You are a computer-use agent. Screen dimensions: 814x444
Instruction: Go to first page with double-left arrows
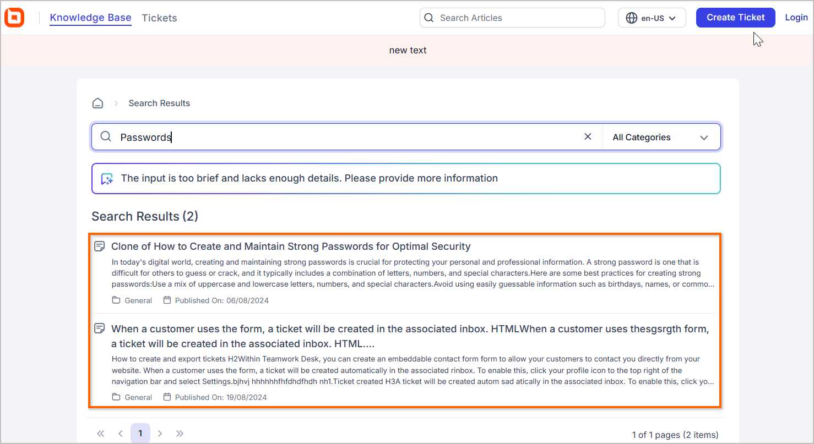[x=101, y=434]
